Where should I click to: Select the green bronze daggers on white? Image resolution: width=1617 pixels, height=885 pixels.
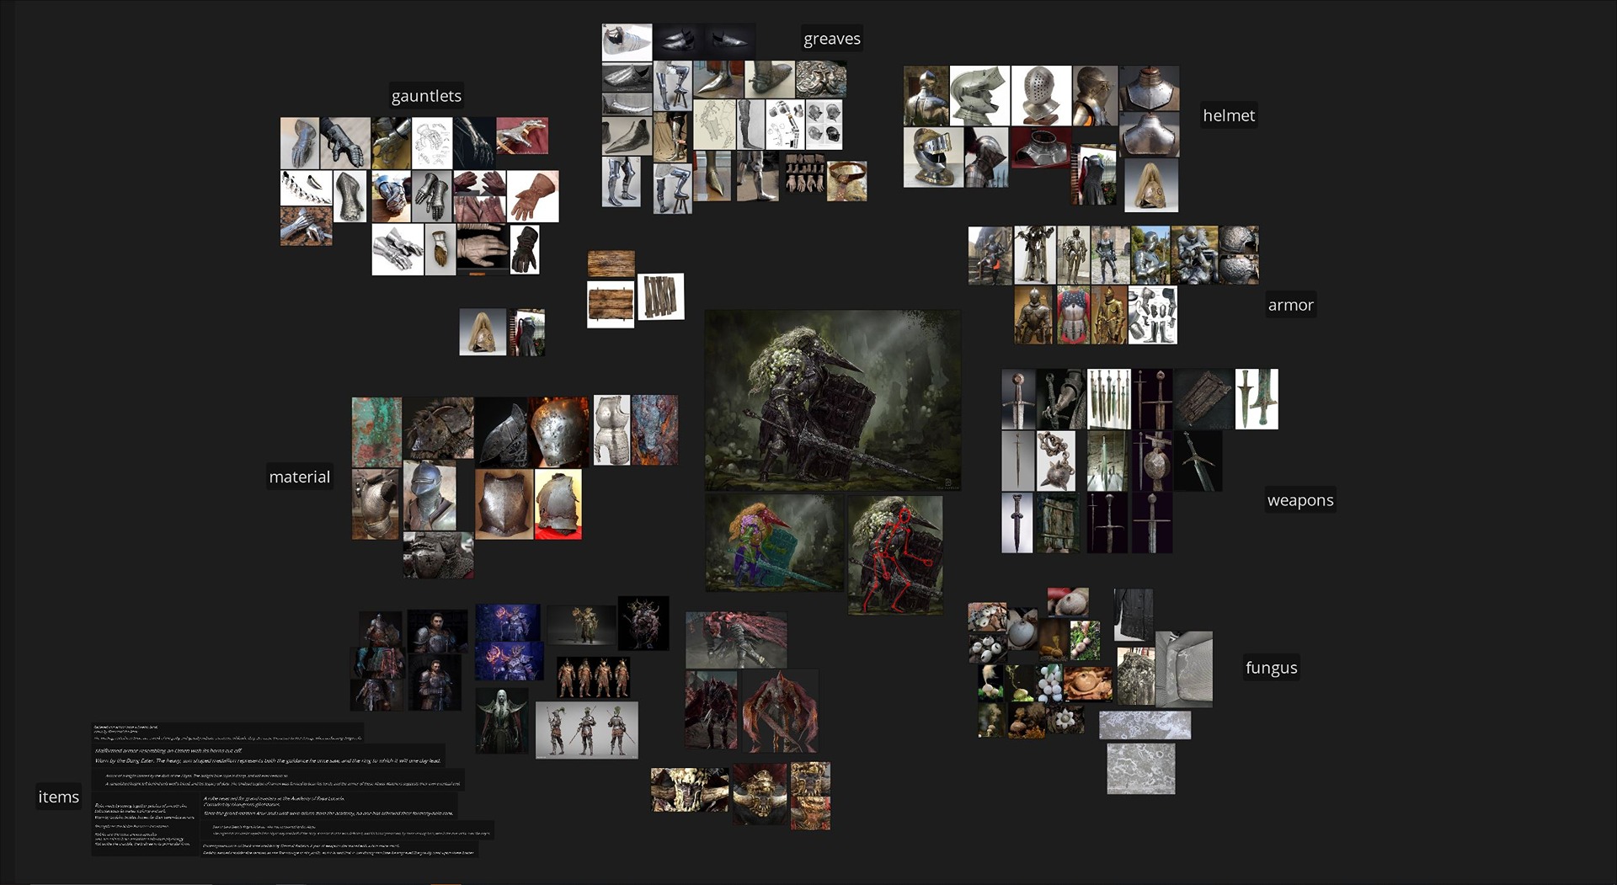click(1257, 399)
